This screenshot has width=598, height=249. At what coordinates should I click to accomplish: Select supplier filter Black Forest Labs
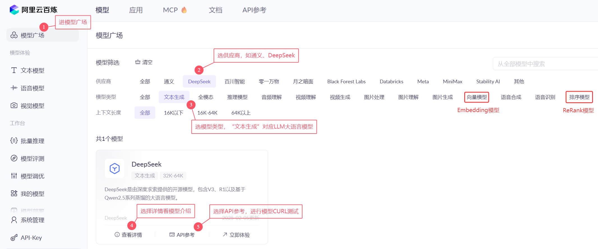click(347, 81)
